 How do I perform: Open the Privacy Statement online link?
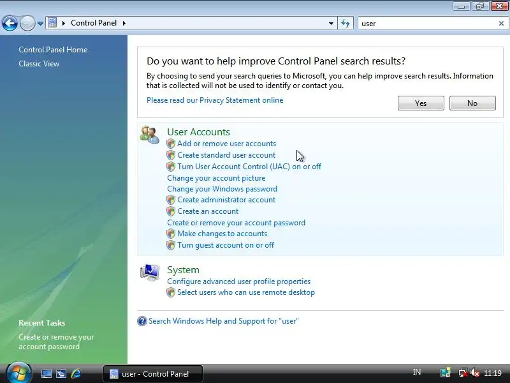pos(215,100)
